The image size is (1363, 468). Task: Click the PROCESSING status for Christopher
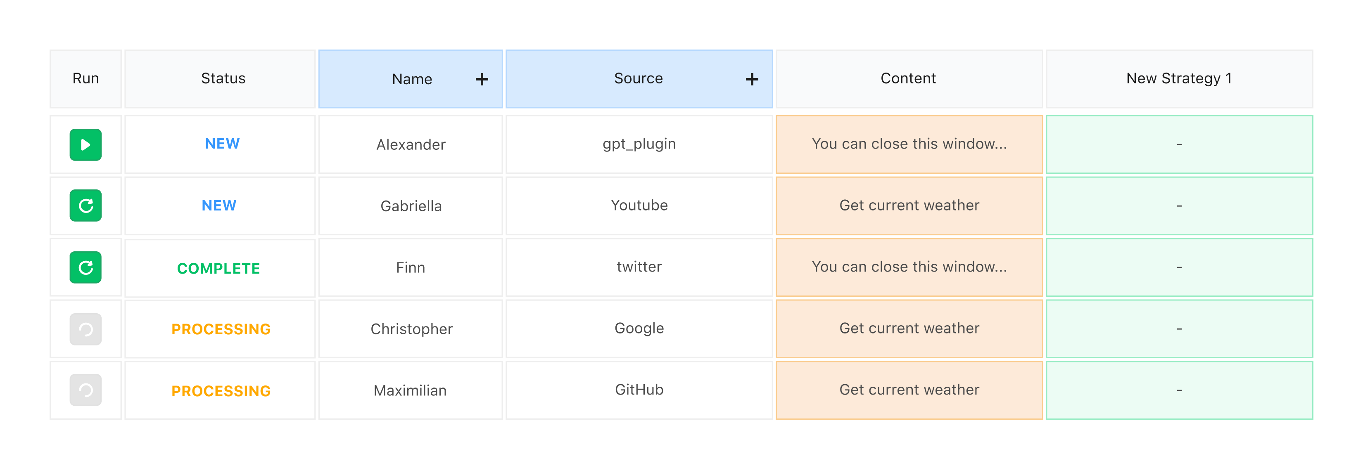(x=221, y=329)
